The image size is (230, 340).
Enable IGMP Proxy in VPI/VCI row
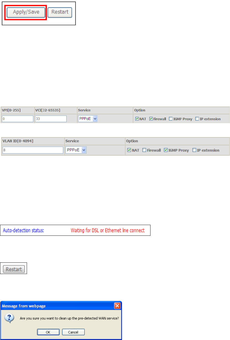click(171, 119)
